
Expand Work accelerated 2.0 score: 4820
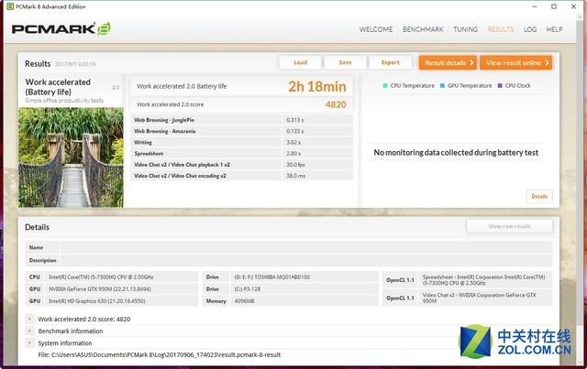coord(29,319)
